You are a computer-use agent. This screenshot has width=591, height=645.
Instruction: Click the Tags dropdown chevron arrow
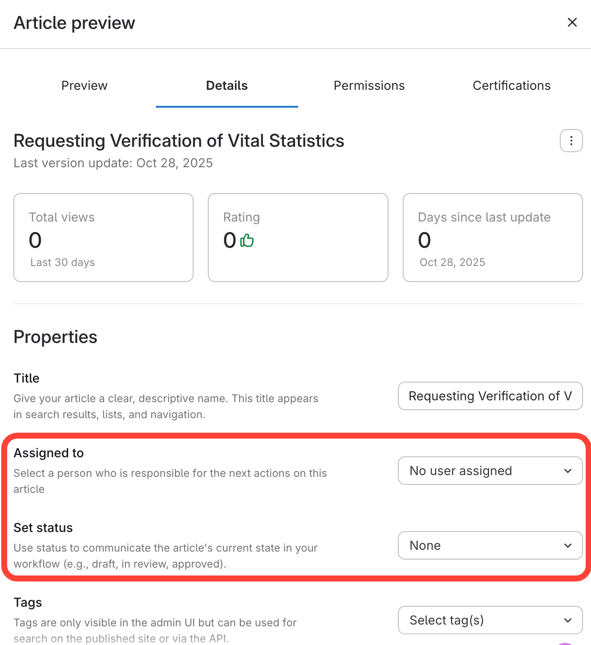click(x=567, y=620)
